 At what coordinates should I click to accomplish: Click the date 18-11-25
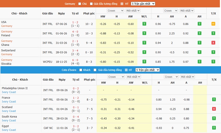pyautogui.click(x=61, y=62)
